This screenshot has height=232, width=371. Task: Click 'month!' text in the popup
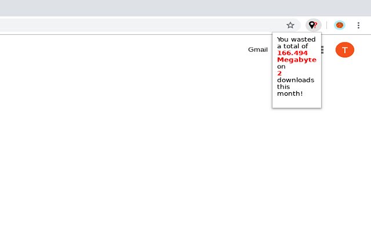[290, 93]
